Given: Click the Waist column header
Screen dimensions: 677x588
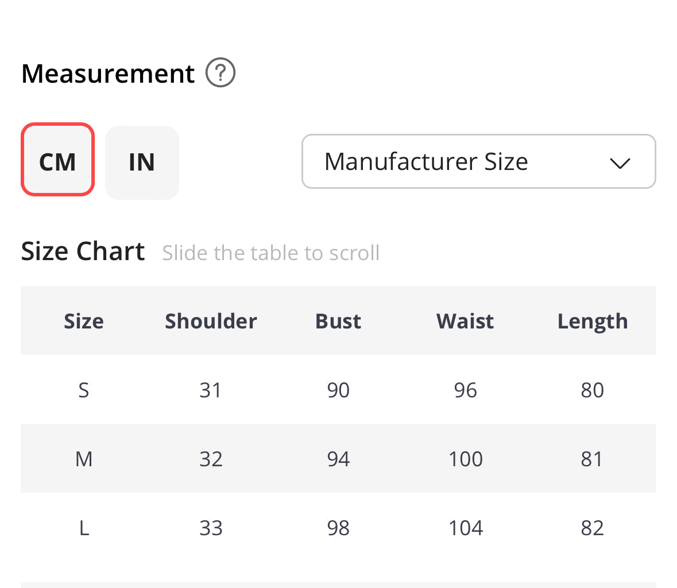Looking at the screenshot, I should pyautogui.click(x=465, y=321).
